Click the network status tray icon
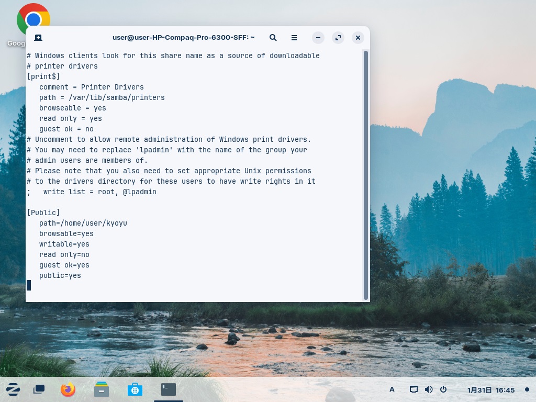The image size is (536, 402). tap(414, 389)
